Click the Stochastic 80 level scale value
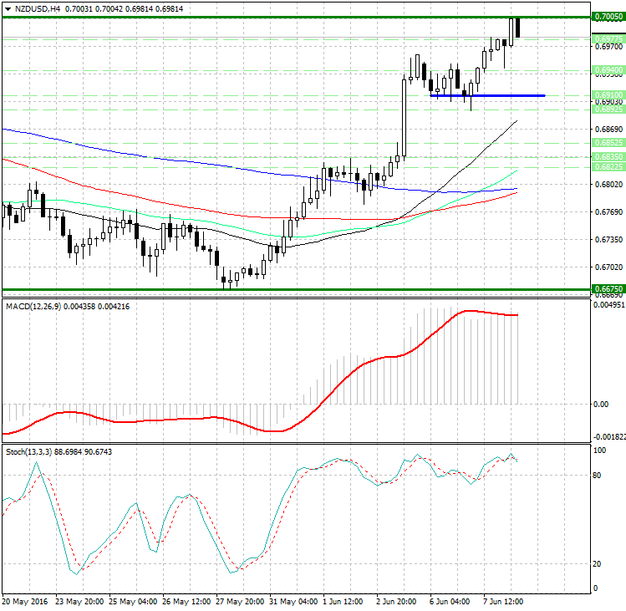 click(x=597, y=476)
